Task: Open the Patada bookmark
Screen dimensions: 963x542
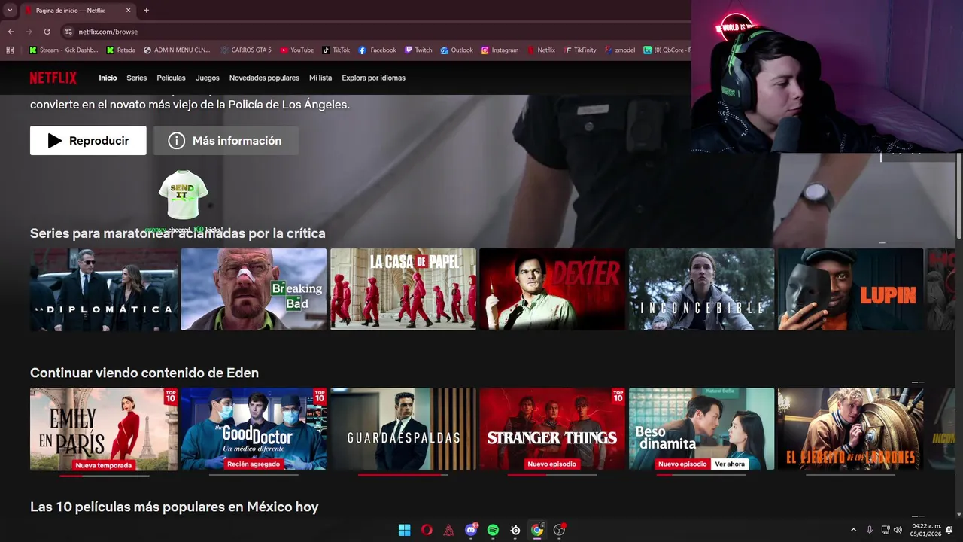Action: click(121, 50)
